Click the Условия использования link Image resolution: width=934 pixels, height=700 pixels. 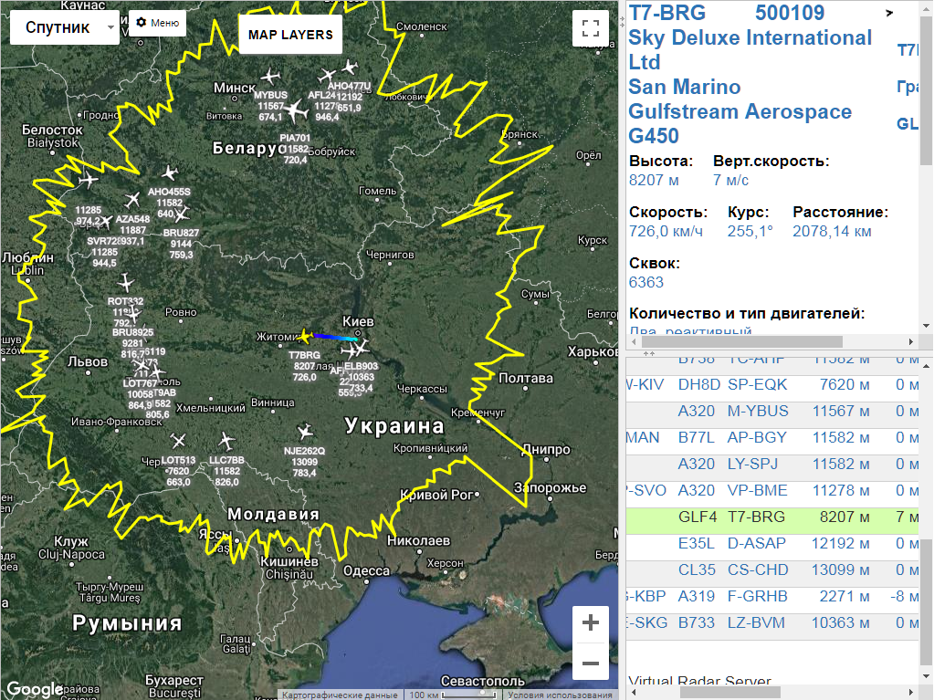coord(561,695)
